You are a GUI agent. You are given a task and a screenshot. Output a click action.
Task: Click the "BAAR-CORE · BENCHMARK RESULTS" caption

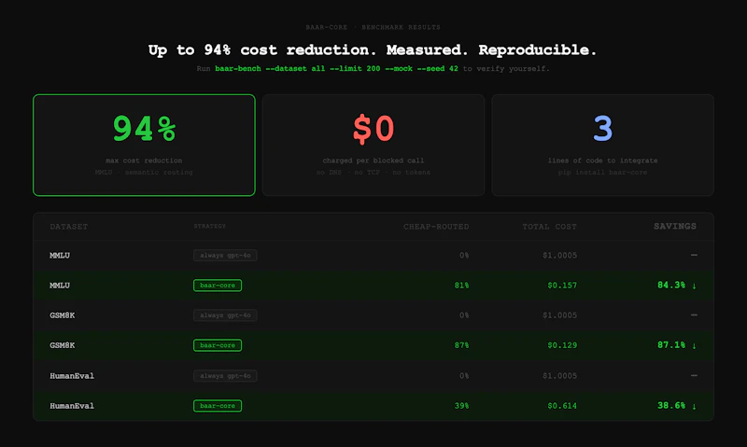tap(373, 27)
